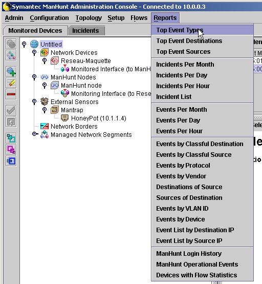Click the Mantrap sensor icon
The height and width of the screenshot is (284, 262).
point(55,110)
